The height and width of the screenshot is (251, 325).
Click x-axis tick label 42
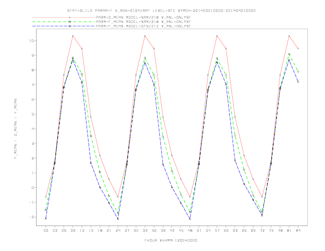pyautogui.click(x=172, y=230)
